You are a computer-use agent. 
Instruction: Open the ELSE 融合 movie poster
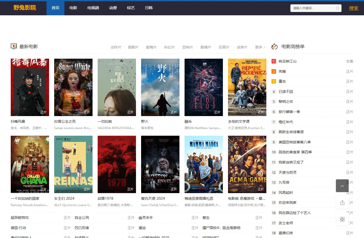pyautogui.click(x=204, y=87)
